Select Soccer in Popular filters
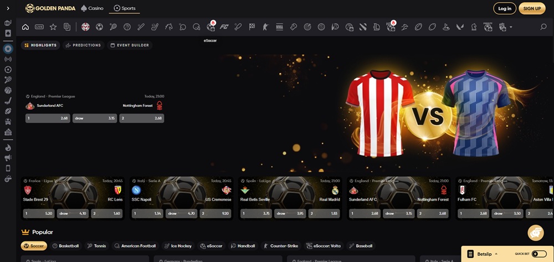 coord(34,246)
